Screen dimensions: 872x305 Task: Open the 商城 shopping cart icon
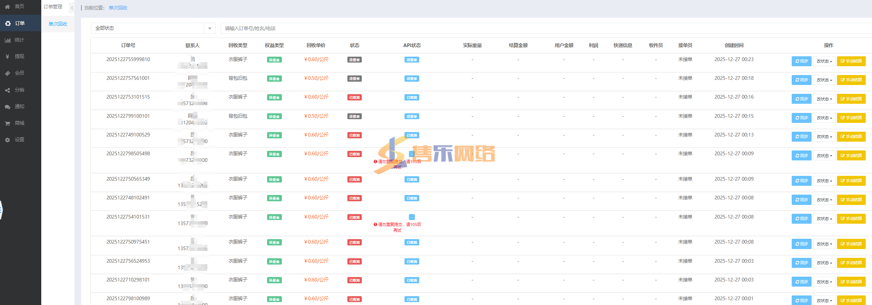pyautogui.click(x=7, y=123)
